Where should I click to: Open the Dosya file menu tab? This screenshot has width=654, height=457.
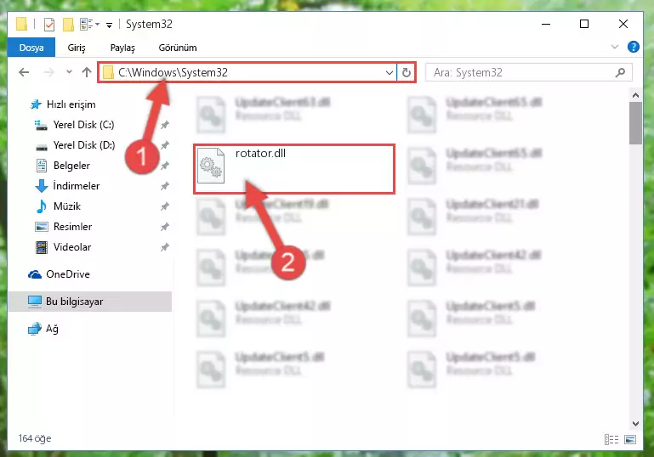[x=31, y=48]
